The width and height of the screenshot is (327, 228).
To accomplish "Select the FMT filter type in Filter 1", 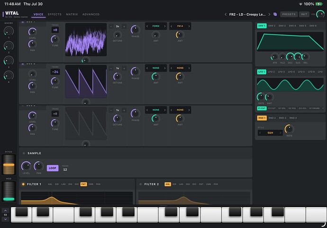I will [x=83, y=184].
